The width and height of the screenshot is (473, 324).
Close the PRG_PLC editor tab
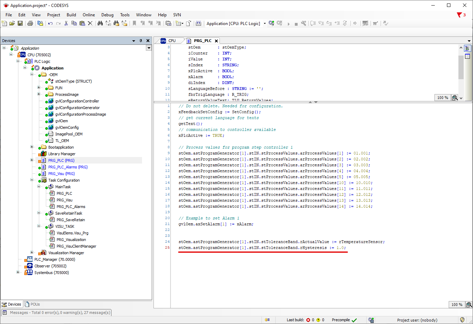(x=216, y=41)
